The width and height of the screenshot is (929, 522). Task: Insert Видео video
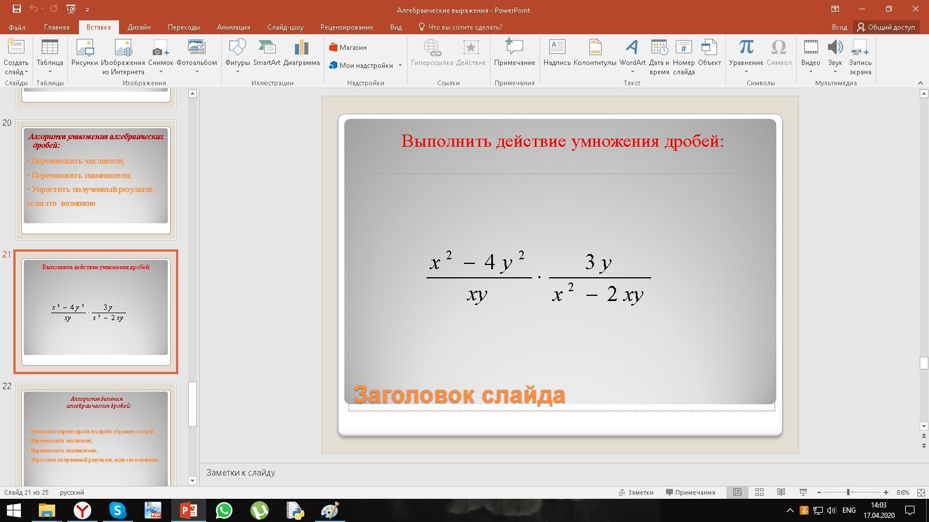click(x=811, y=57)
